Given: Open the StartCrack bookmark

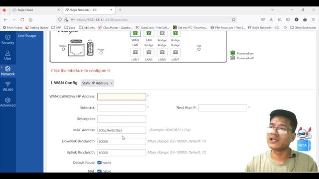Looking at the screenshot, I should pyautogui.click(x=153, y=27).
